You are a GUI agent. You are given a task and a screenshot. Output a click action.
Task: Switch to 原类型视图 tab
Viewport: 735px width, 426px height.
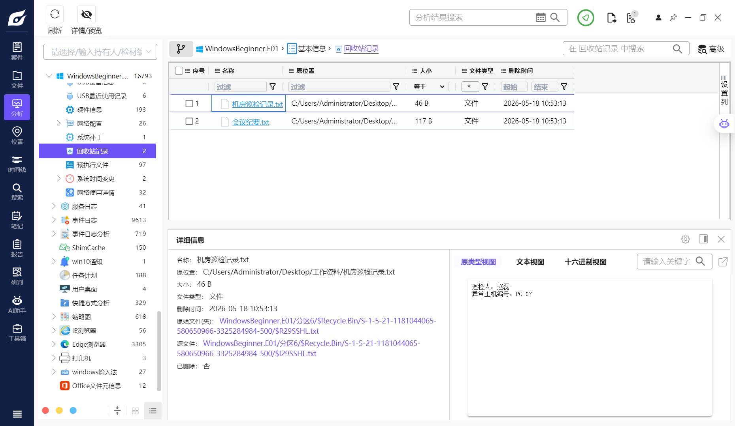[x=478, y=262]
